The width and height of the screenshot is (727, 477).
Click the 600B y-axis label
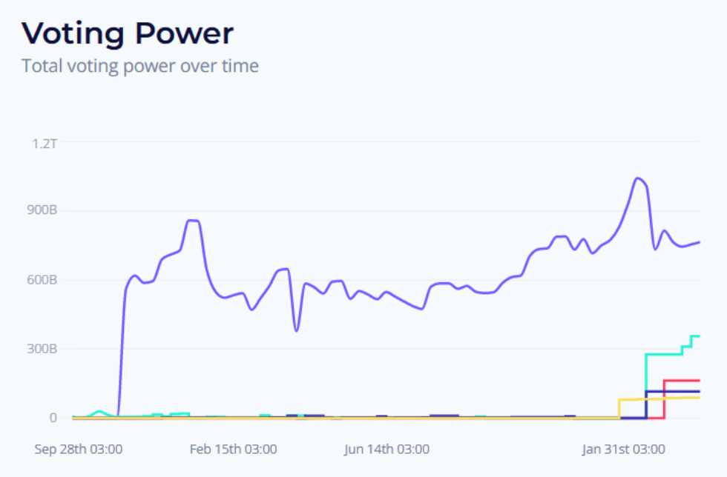(42, 280)
